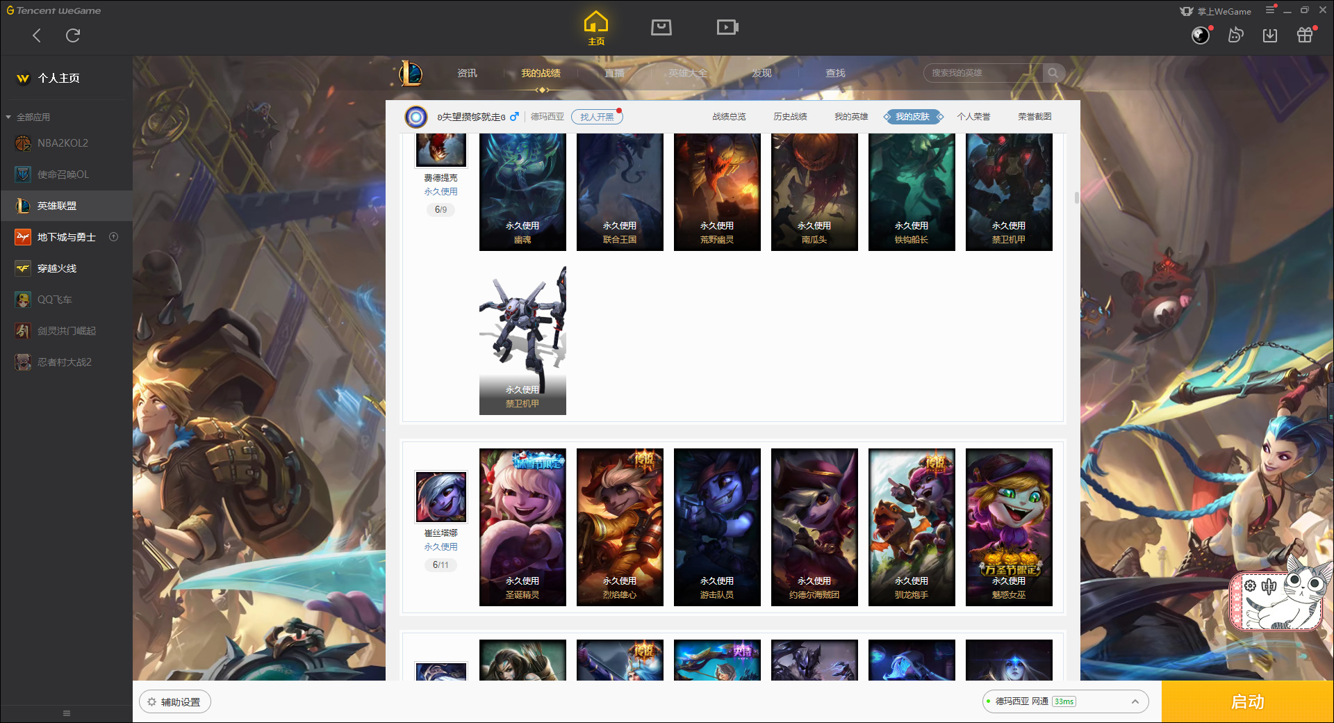This screenshot has height=723, width=1334.
Task: Switch to 我的皮肤 sub-tab
Action: click(x=912, y=117)
